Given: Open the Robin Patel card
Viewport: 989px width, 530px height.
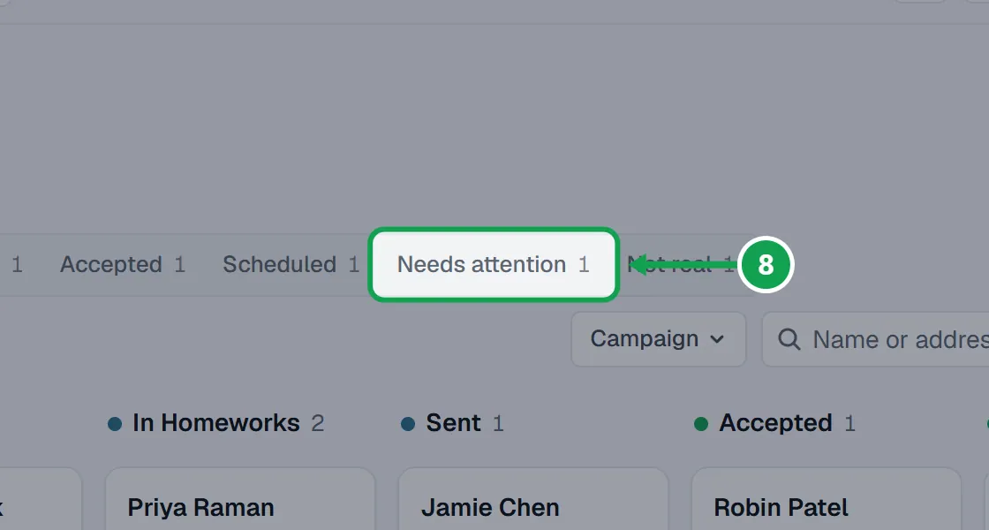Looking at the screenshot, I should pos(827,498).
